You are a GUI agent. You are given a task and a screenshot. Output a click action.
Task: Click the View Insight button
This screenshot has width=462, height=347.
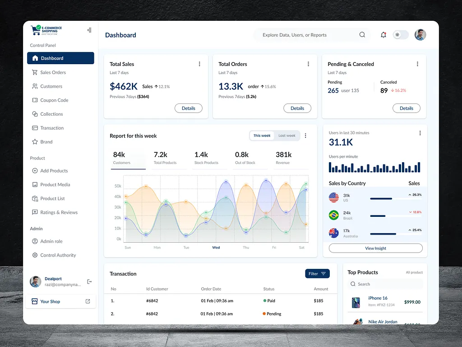coord(375,248)
